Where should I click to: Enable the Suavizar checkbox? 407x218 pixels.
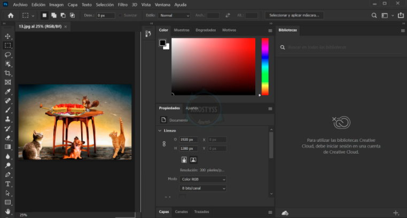(x=120, y=15)
